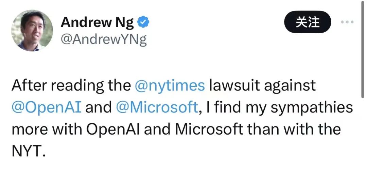Follow the @Microsoft mention link

pyautogui.click(x=157, y=107)
